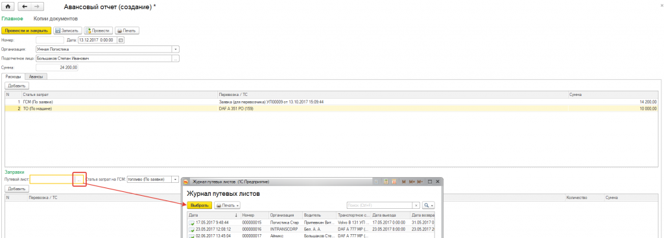664x238 pixels.
Task: Open calendar icon in Журнал путевых листов title bar
Action: point(394,182)
